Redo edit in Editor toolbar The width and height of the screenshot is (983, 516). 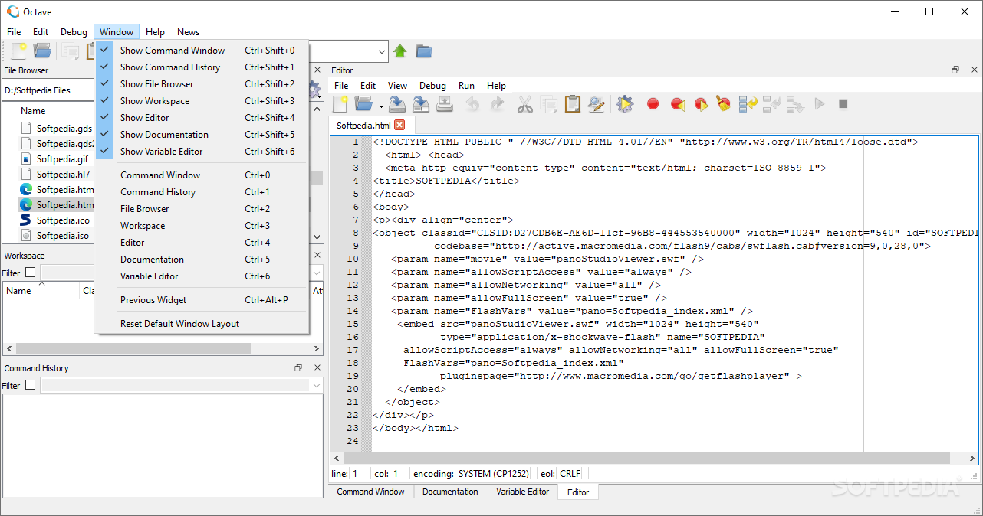point(497,104)
